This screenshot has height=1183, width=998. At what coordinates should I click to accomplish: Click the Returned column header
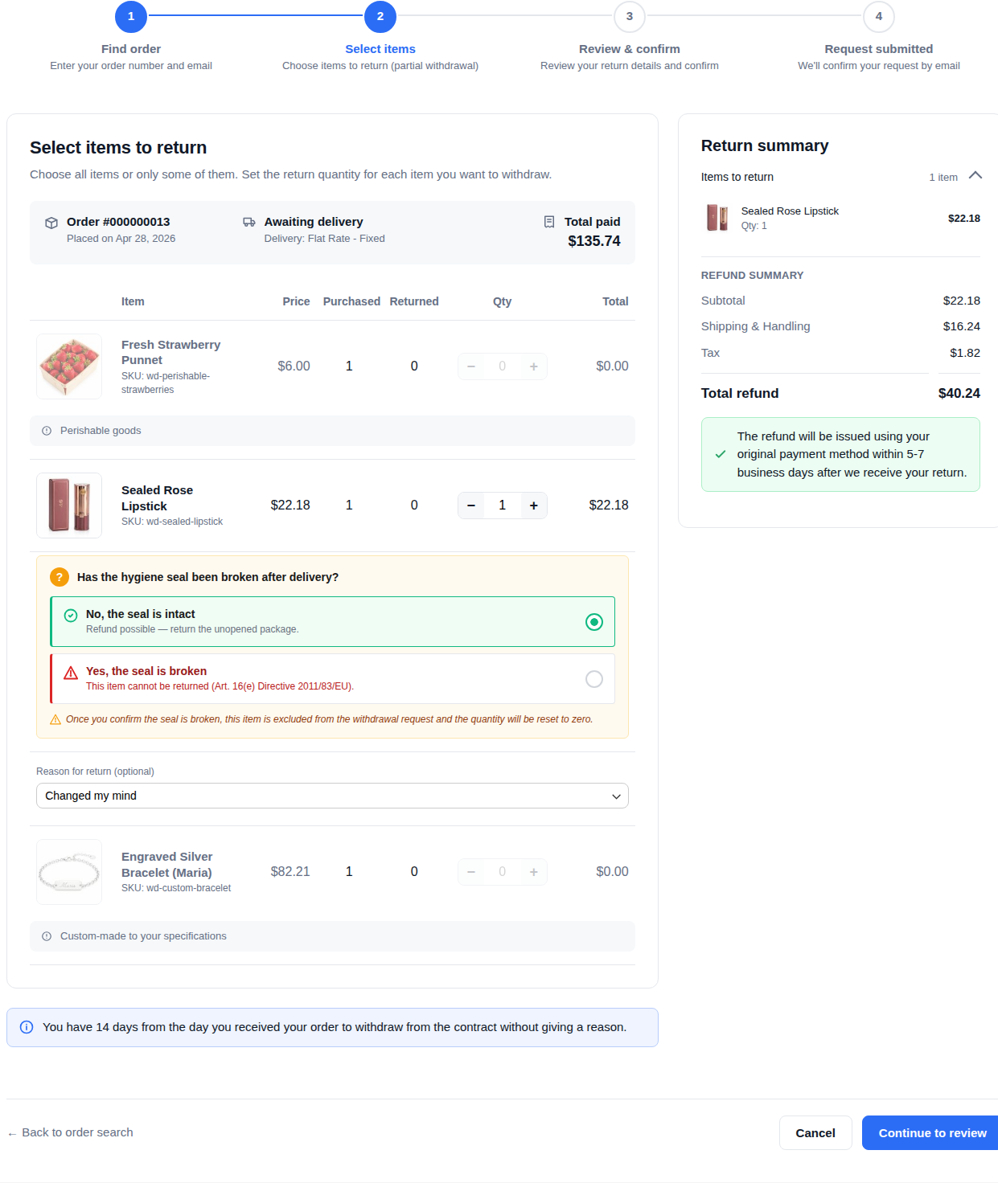pyautogui.click(x=414, y=301)
